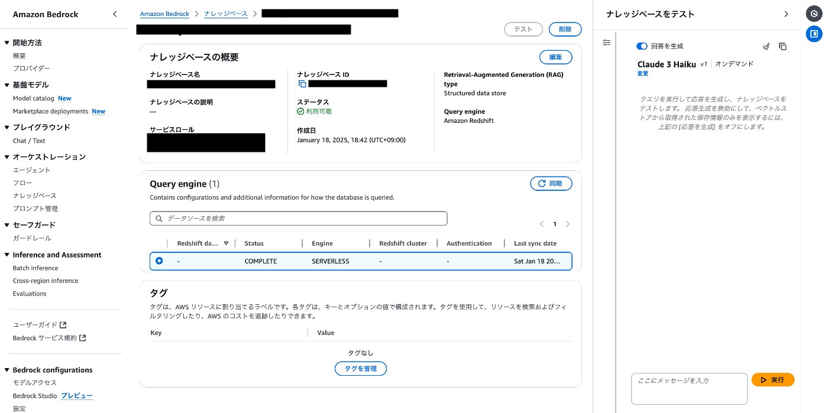Clear chat history broom icon
Viewport: 828px width, 413px height.
[766, 46]
